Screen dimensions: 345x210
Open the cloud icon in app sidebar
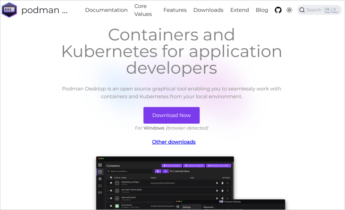click(100, 185)
